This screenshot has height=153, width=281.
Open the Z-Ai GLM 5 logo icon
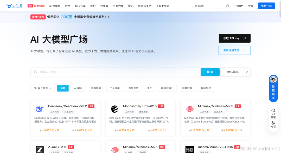pos(40,149)
